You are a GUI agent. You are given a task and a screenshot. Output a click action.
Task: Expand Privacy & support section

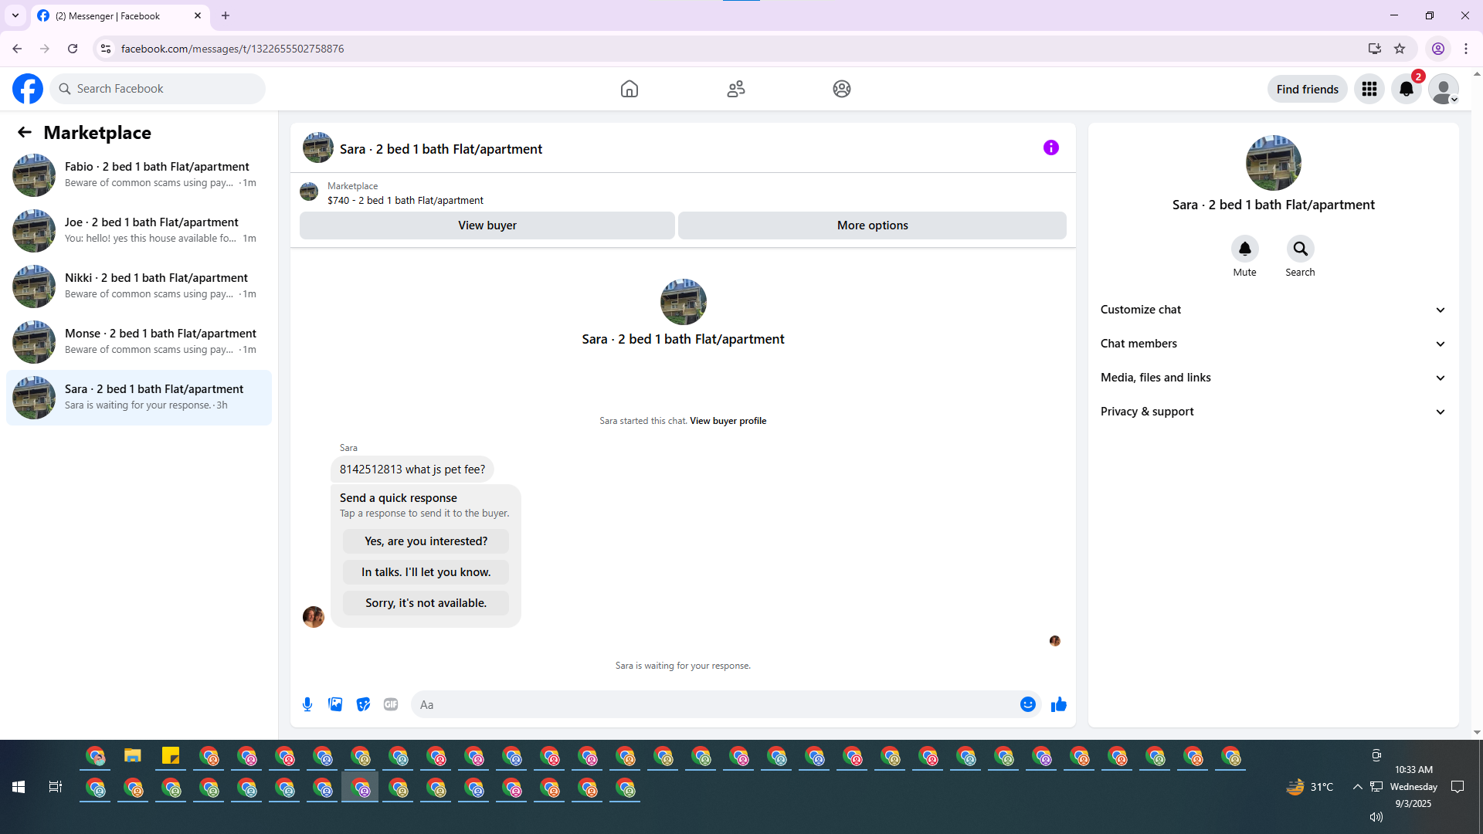click(1274, 412)
